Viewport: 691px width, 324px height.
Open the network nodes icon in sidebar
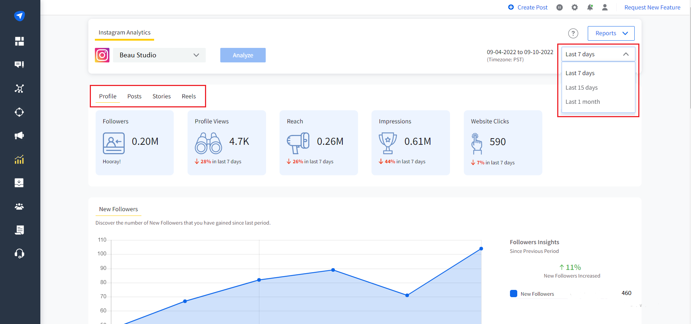coord(19,89)
